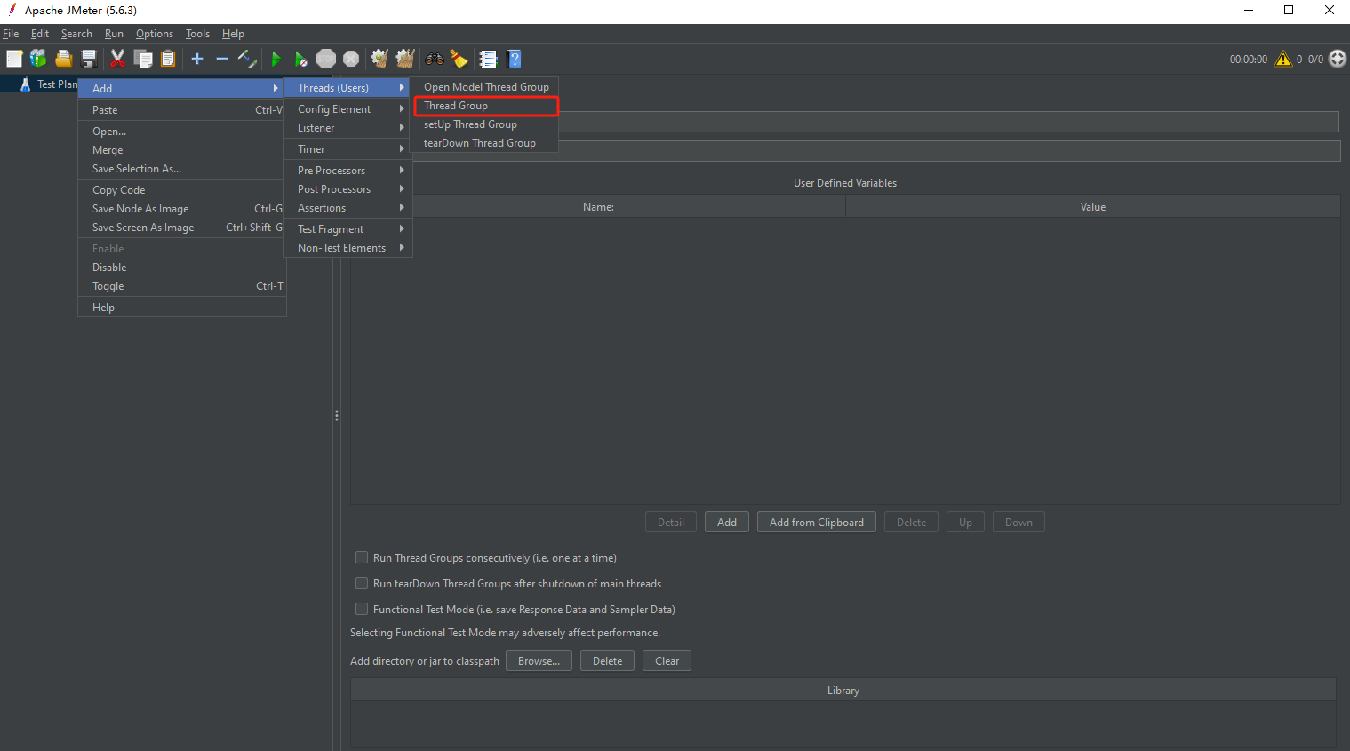
Task: Expand Post Processors submenu
Action: [347, 188]
